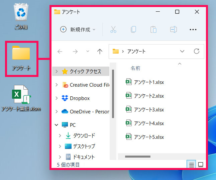
Task: Open the three-dot See more menu
Action: coord(193,29)
